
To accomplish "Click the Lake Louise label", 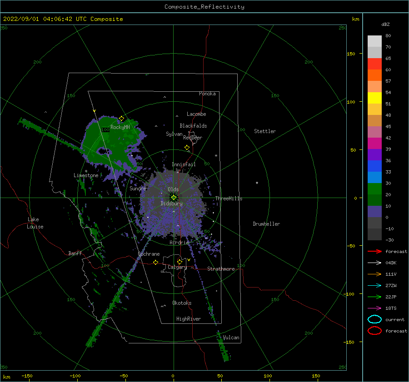I will [35, 223].
